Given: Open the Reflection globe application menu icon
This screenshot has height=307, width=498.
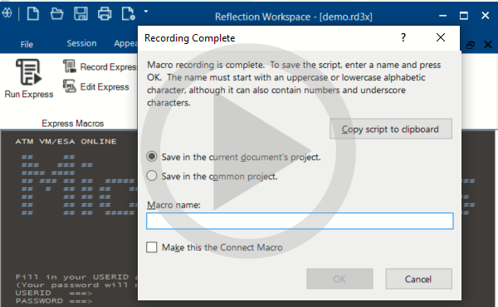Looking at the screenshot, I should (7, 13).
